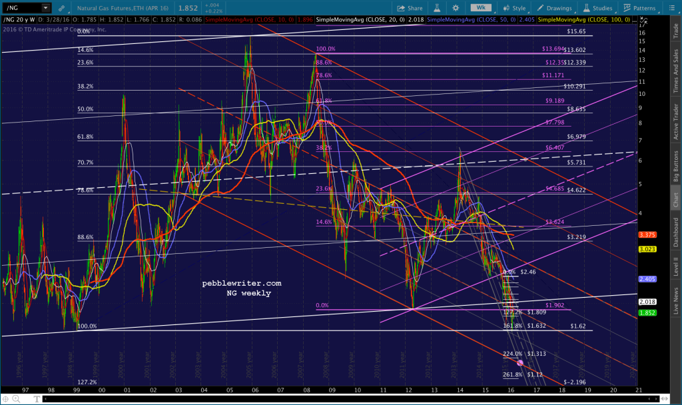682x405 pixels.
Task: Click the 61.8% white Fibonacci label at left
Action: coord(85,137)
